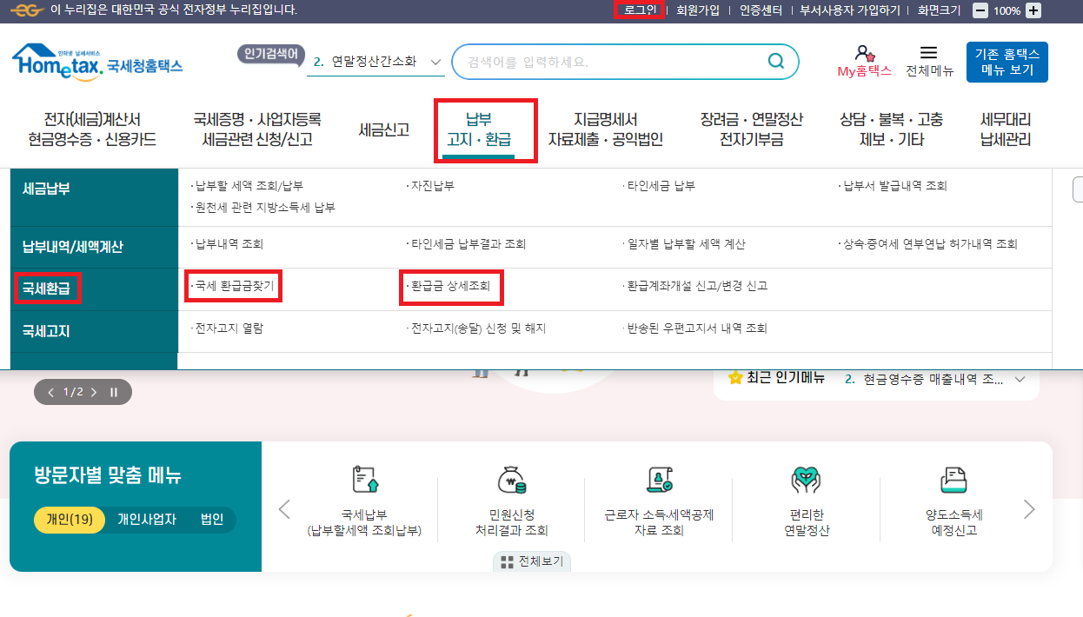Viewport: 1083px width, 617px height.
Task: Click the search magnifier icon
Action: click(x=776, y=62)
